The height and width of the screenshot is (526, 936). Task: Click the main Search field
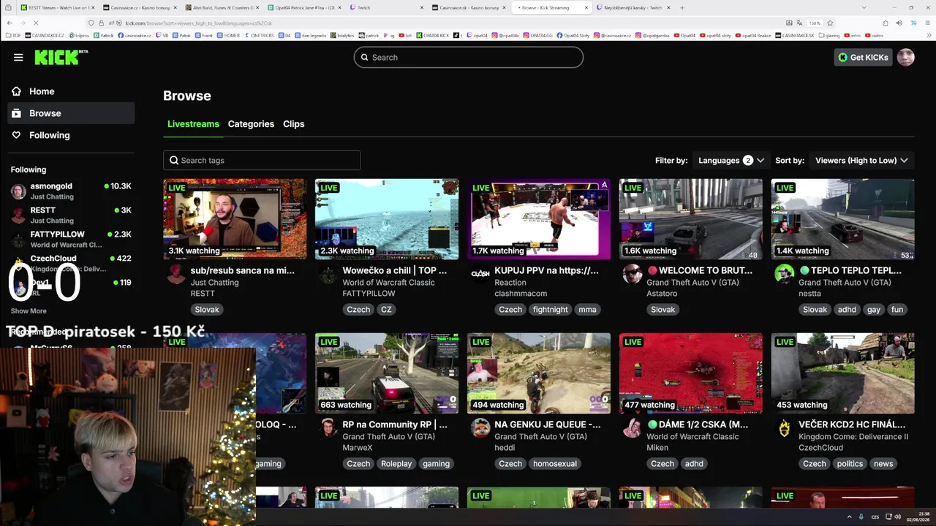(x=469, y=57)
